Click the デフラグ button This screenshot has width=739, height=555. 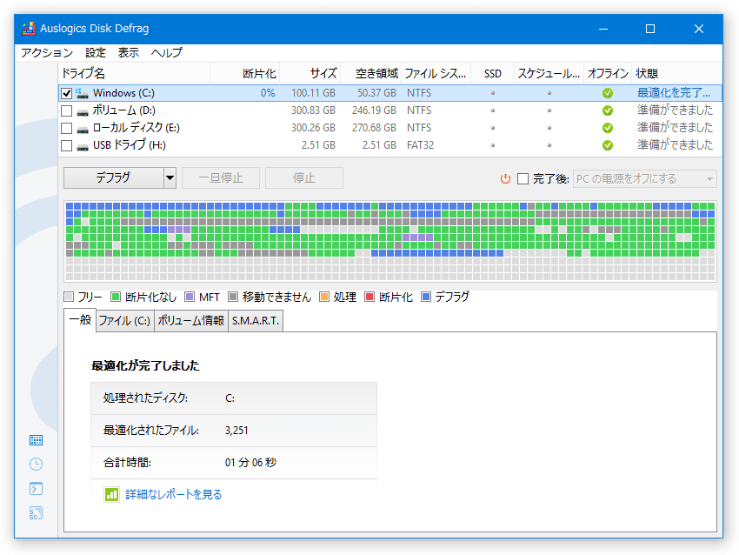pyautogui.click(x=114, y=178)
